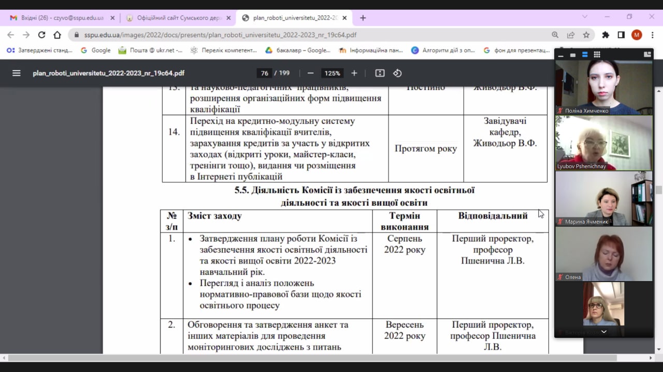
Task: Select the plan_roboti_universitetu PDF tab
Action: [295, 18]
